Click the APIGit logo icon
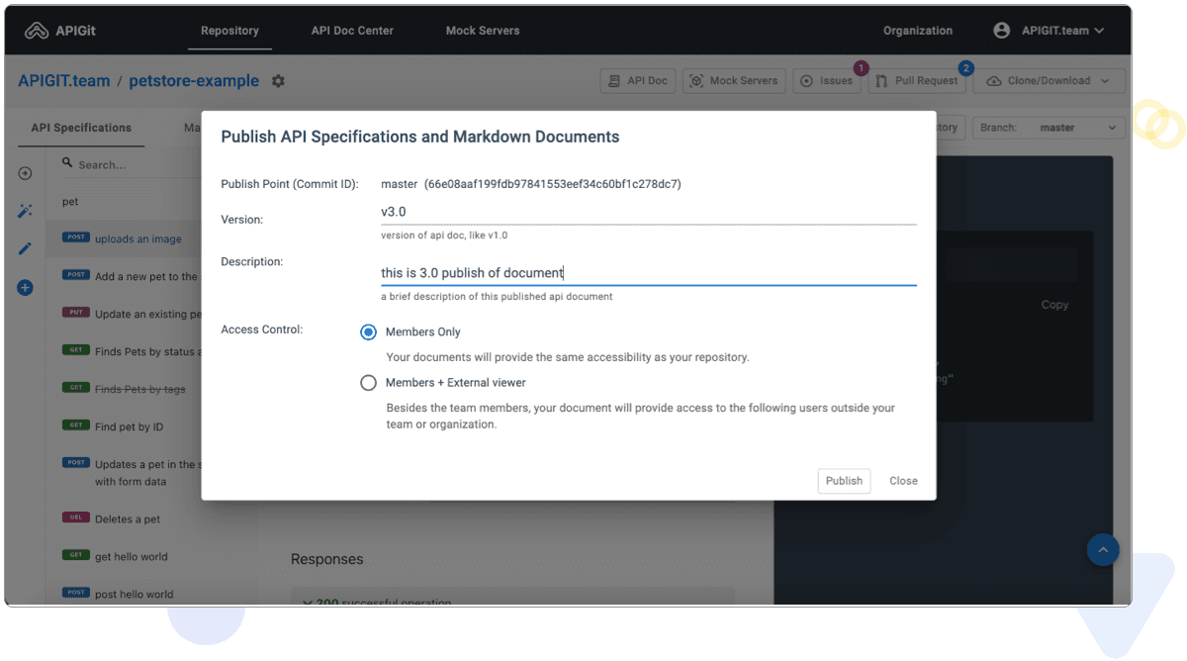 (x=37, y=31)
